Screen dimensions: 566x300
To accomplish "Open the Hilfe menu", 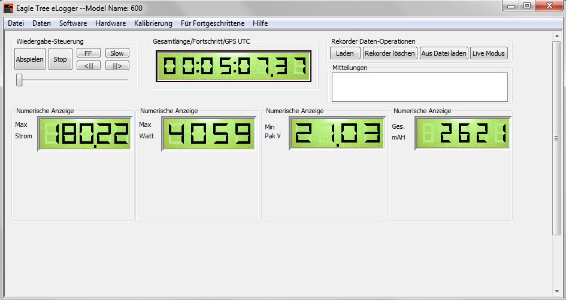I will 261,23.
